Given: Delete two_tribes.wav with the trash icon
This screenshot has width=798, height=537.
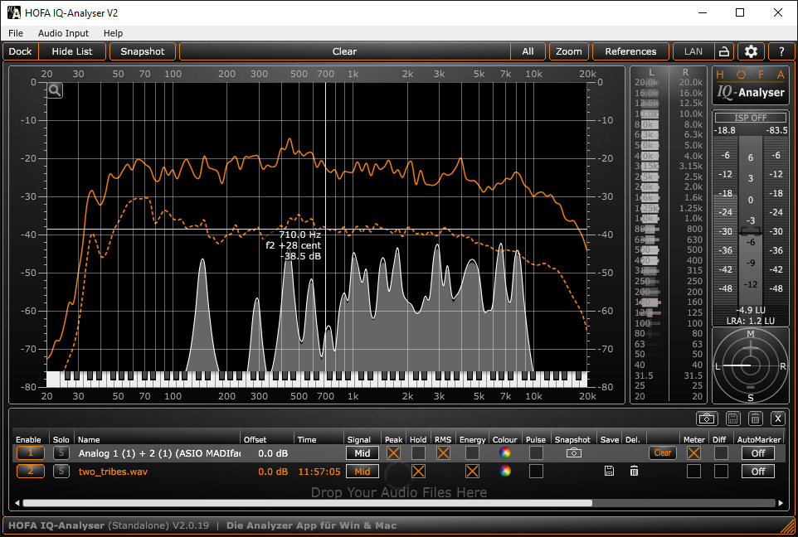Looking at the screenshot, I should [x=634, y=472].
